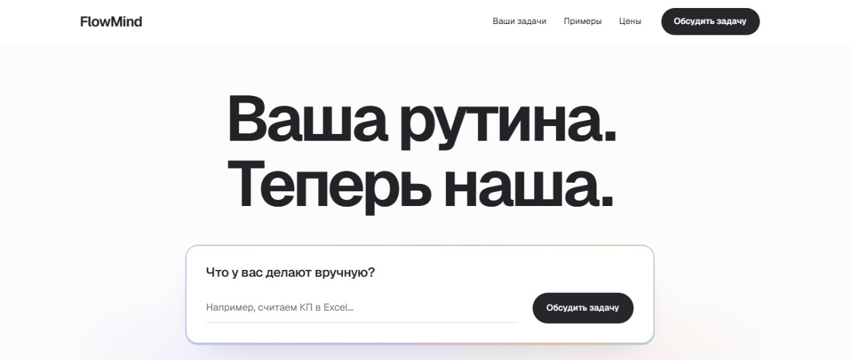Open the FlowMind logo home link
This screenshot has height=360, width=851.
(x=111, y=21)
